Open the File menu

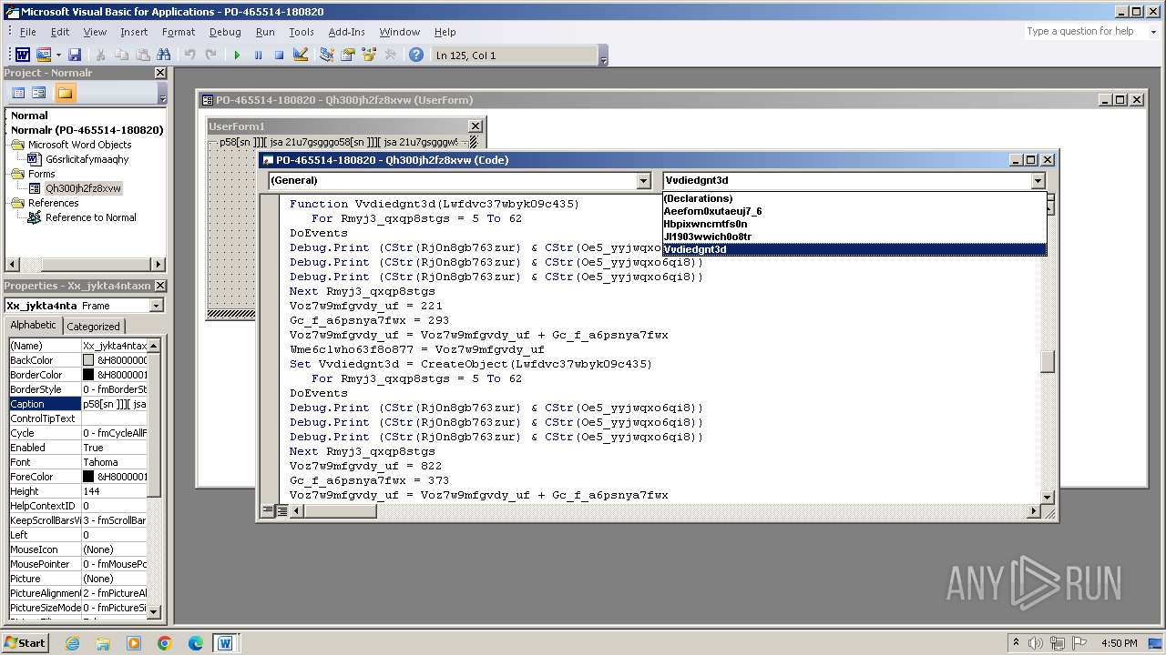(28, 32)
